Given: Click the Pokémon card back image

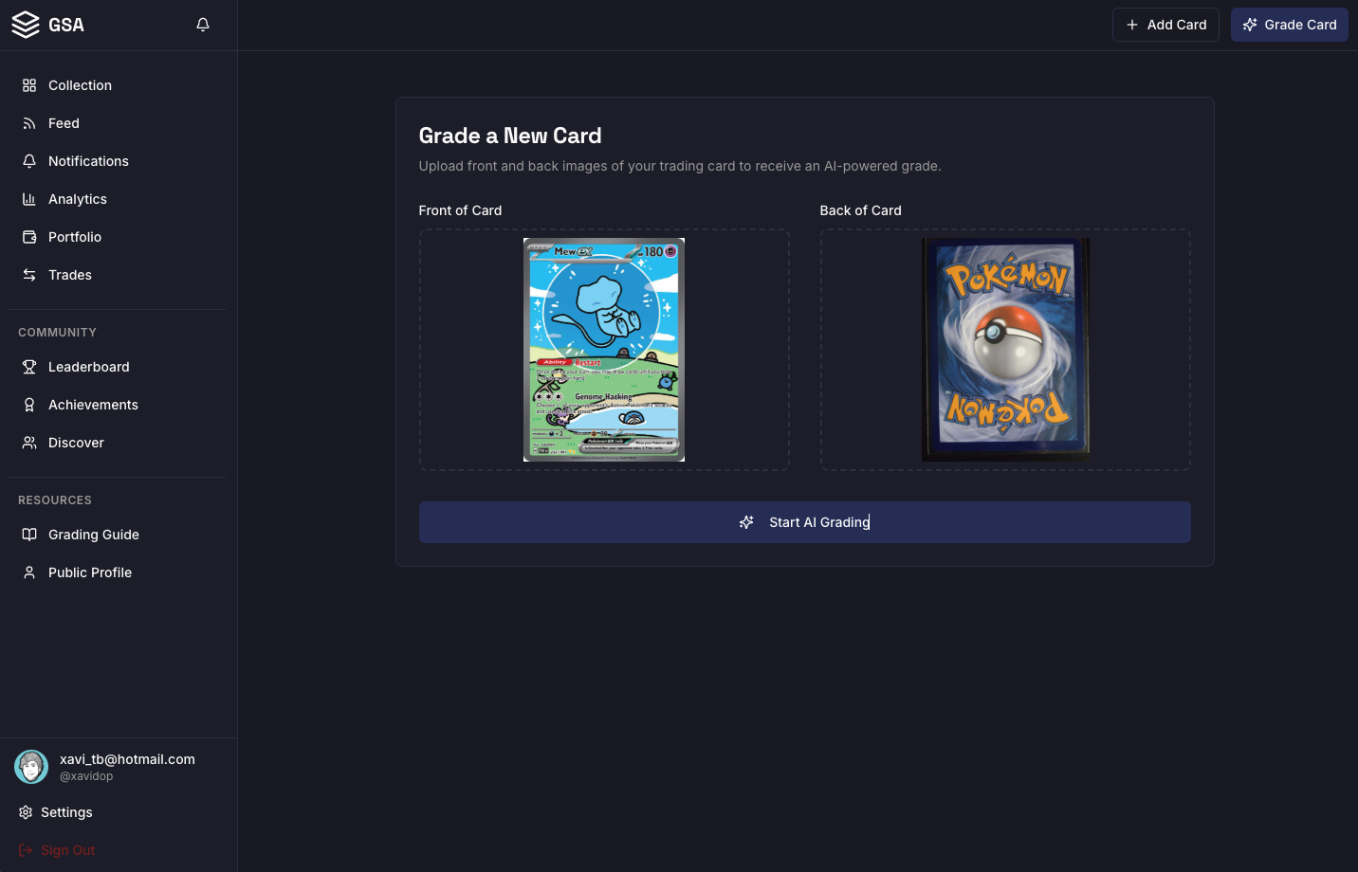Looking at the screenshot, I should pyautogui.click(x=1005, y=350).
